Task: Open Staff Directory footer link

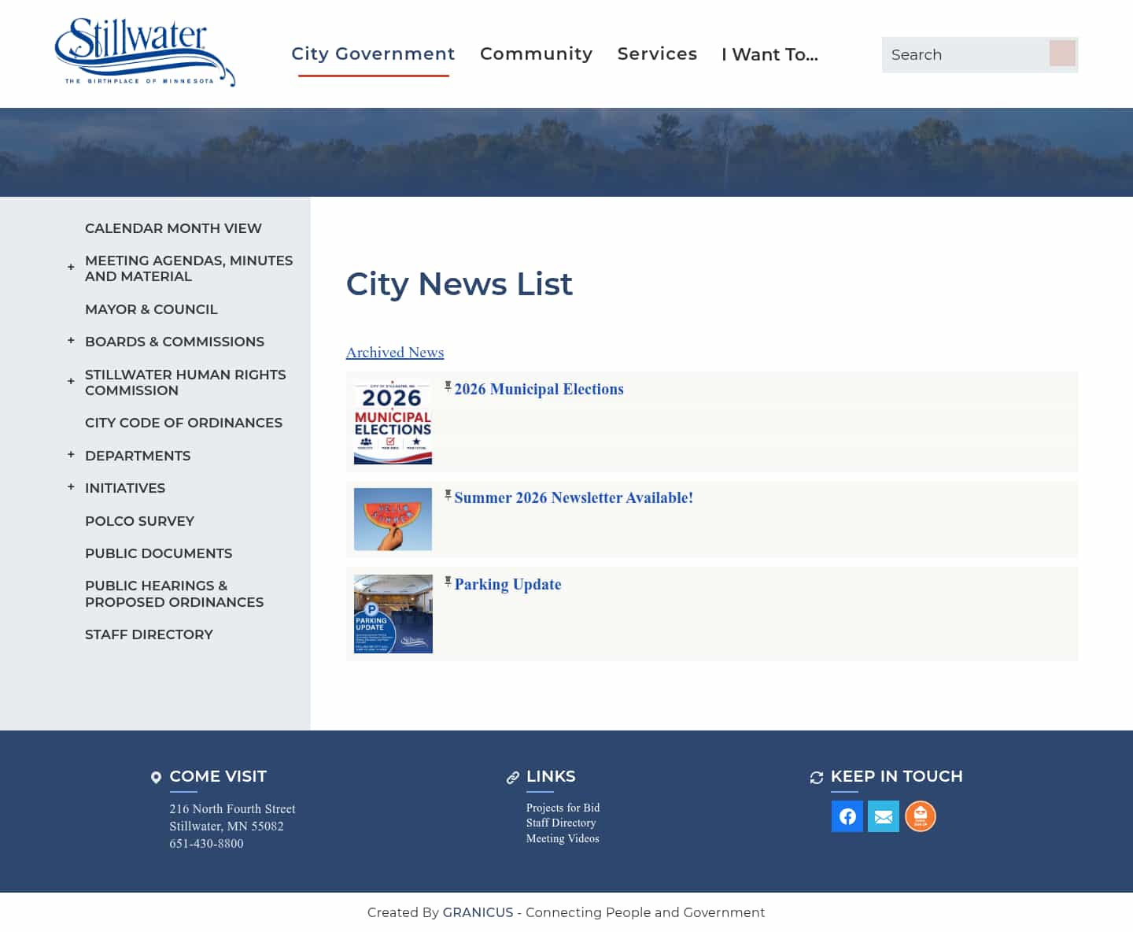Action: 561,823
